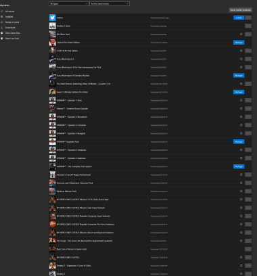Click the small action icon in the Hitman Summer Bonus Episode row
The width and height of the screenshot is (257, 276).
[241, 108]
